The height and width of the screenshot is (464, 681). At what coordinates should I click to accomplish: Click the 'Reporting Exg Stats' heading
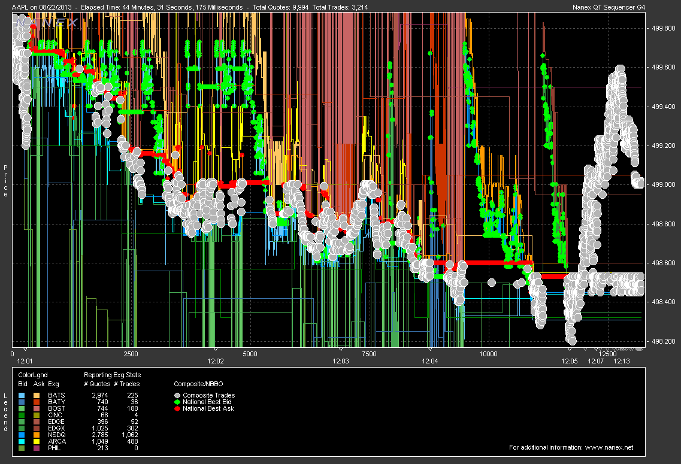(113, 375)
